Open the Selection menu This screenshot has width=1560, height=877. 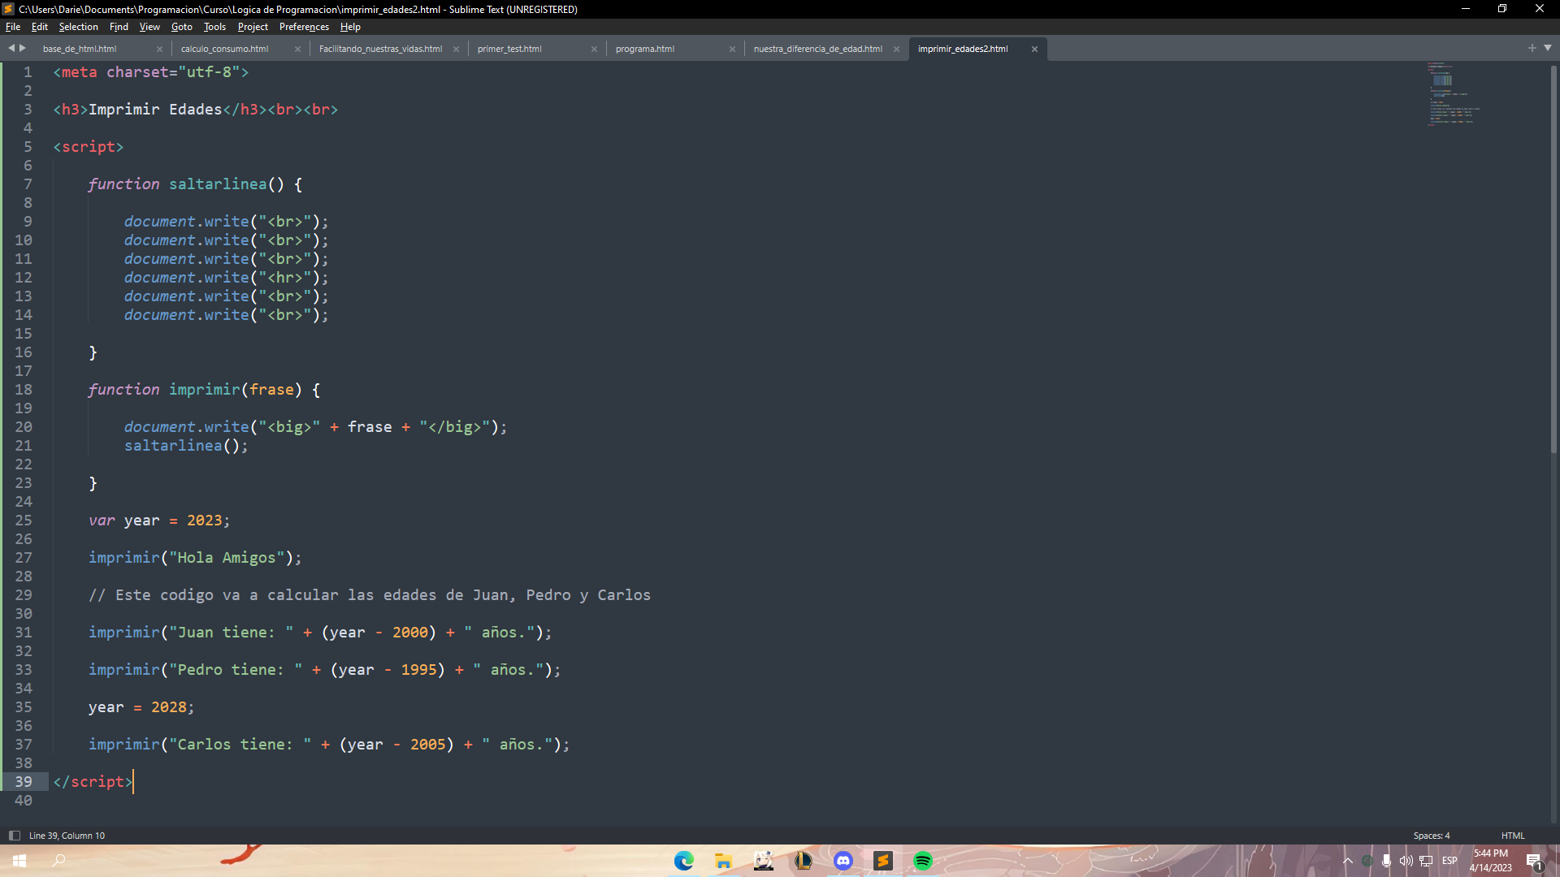point(78,27)
